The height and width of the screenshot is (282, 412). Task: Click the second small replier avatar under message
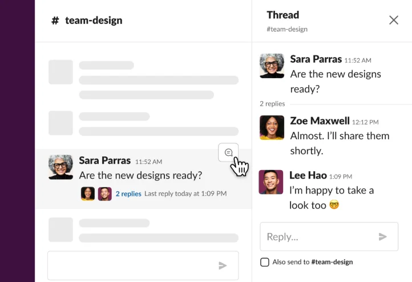point(104,194)
